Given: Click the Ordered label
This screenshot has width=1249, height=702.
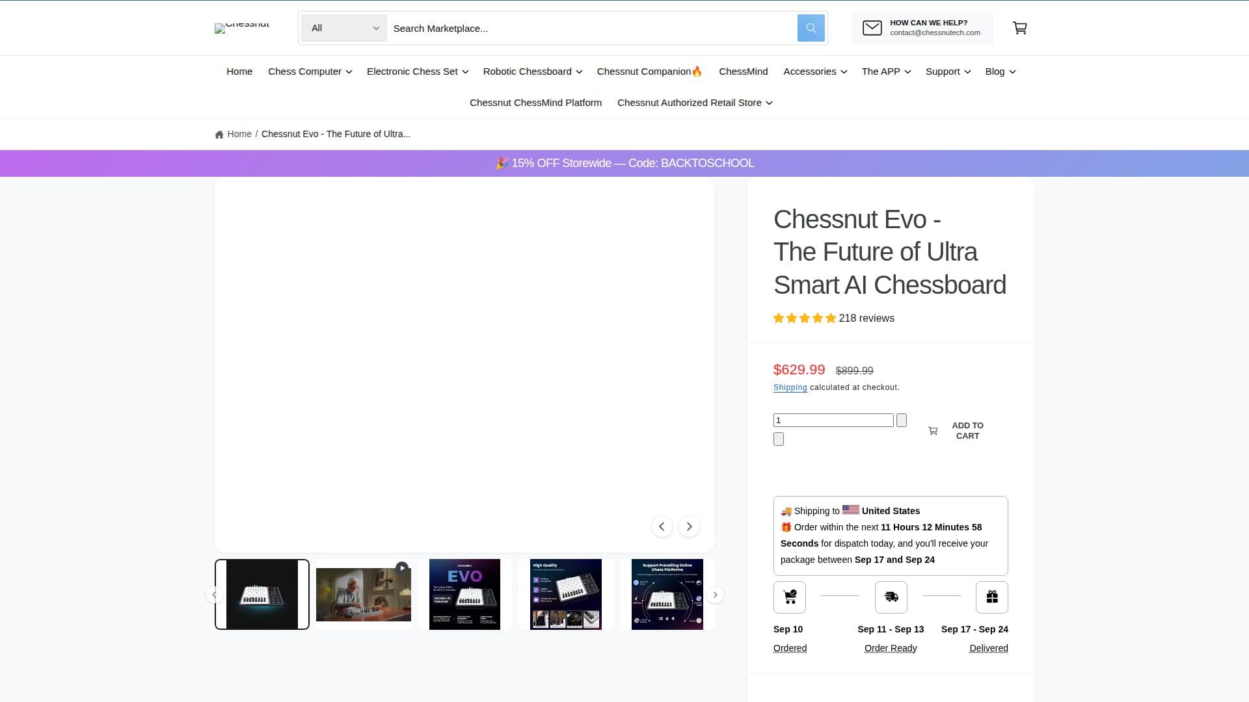Looking at the screenshot, I should pos(790,648).
